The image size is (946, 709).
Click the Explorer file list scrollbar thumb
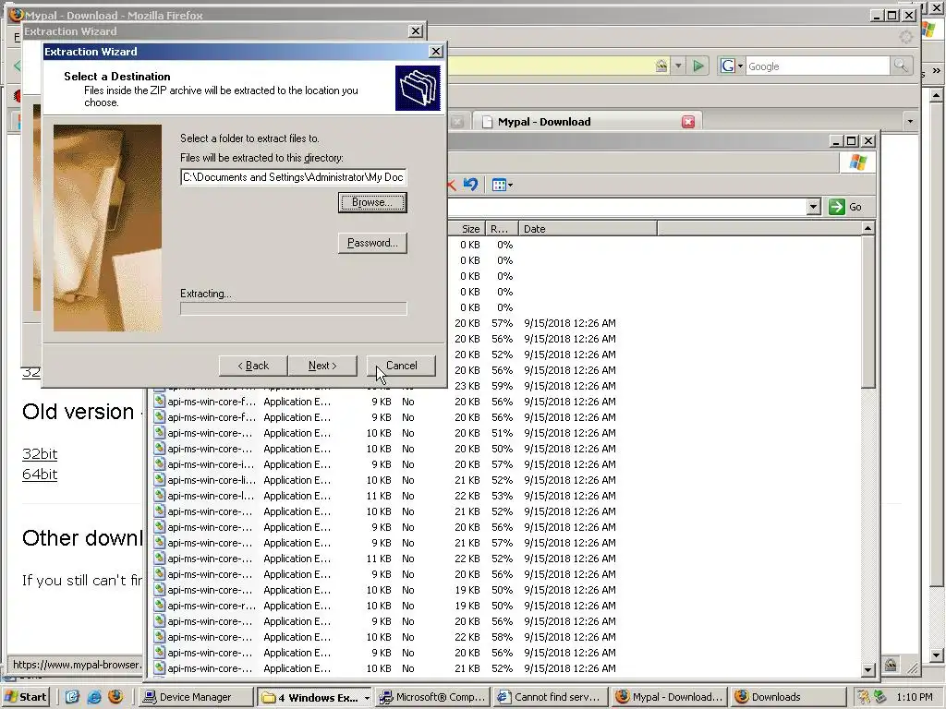(x=867, y=312)
